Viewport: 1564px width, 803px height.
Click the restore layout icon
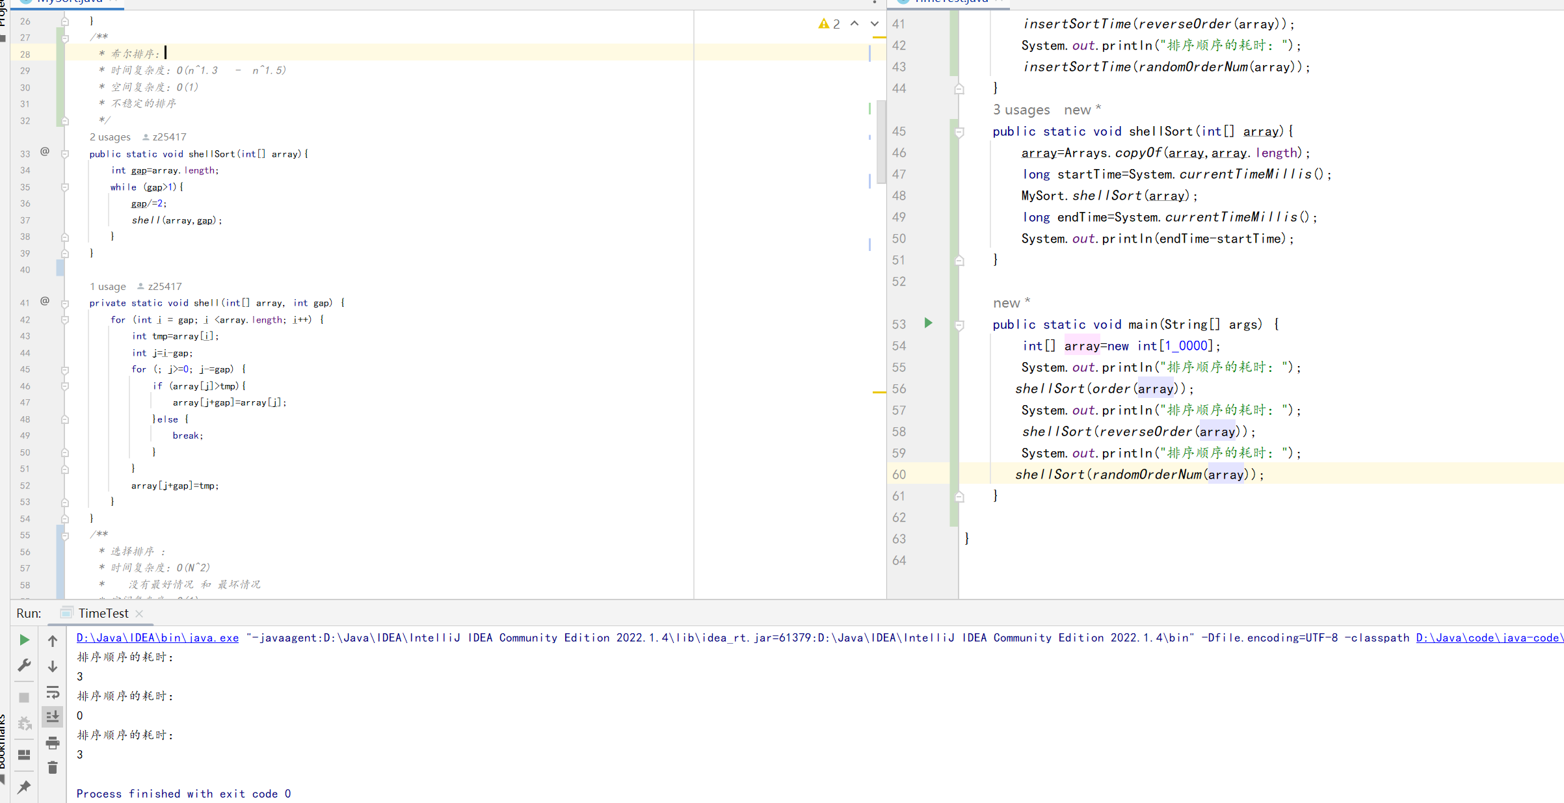24,755
